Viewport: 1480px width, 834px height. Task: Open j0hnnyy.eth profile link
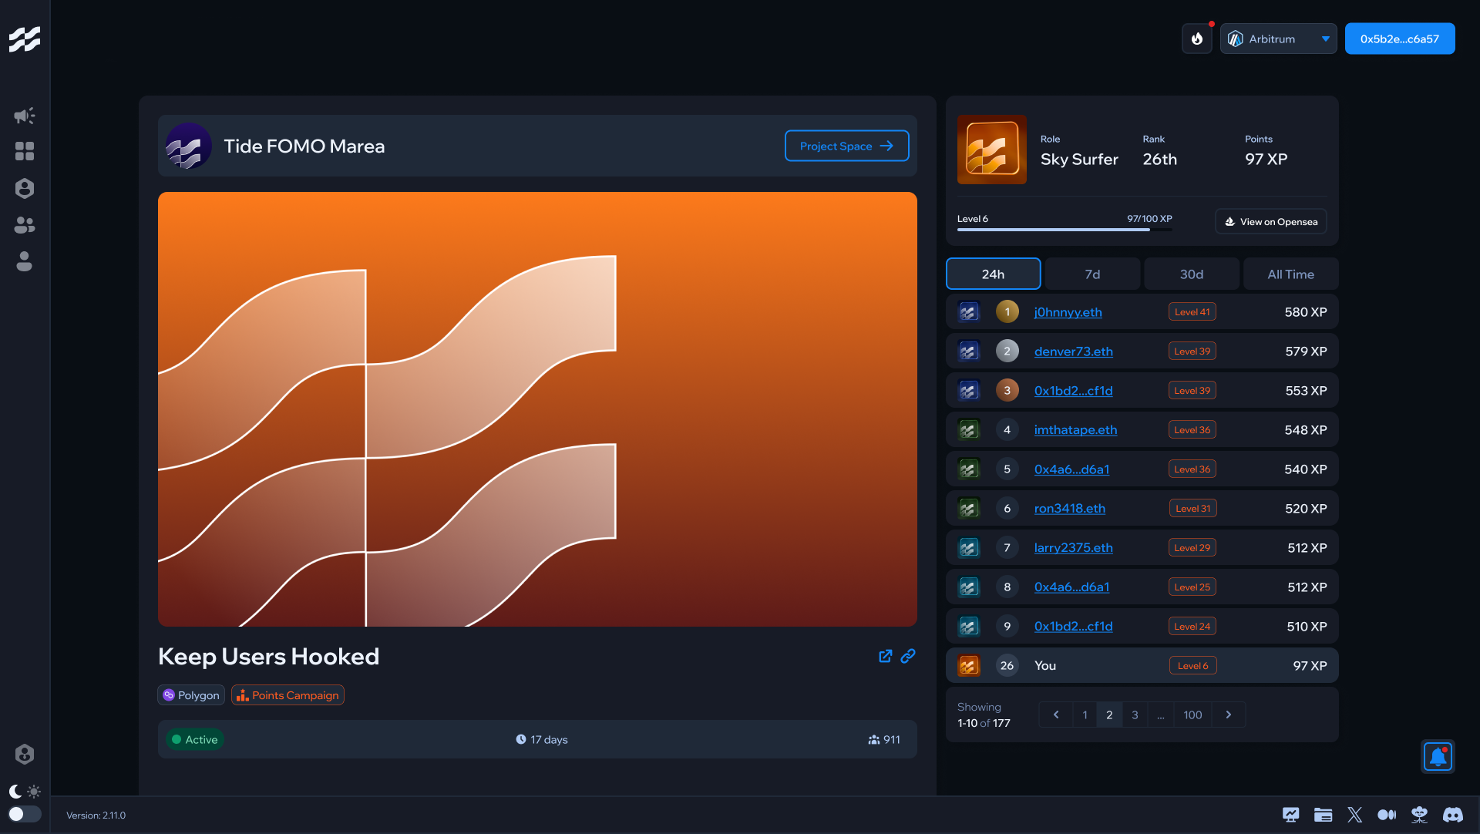pyautogui.click(x=1068, y=312)
